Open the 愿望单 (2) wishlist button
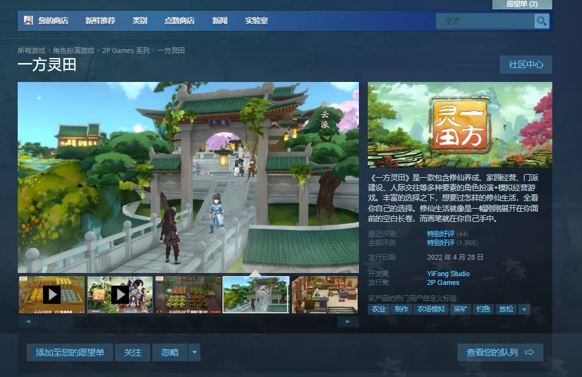The height and width of the screenshot is (377, 582). [x=522, y=4]
